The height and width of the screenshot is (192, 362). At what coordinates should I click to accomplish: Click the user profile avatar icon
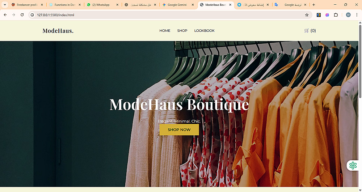click(x=348, y=15)
